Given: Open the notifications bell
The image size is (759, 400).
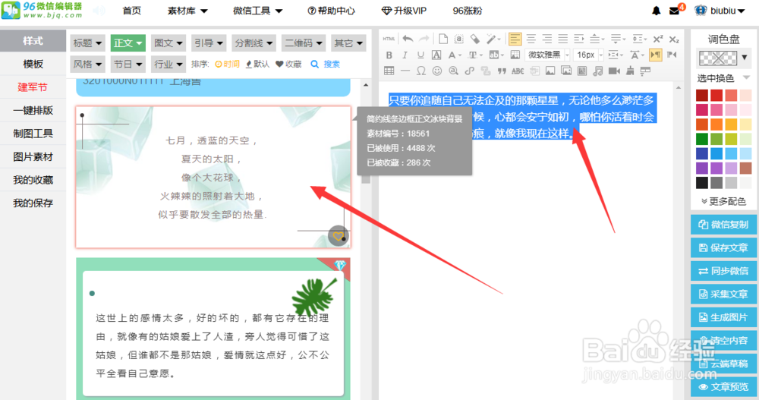Looking at the screenshot, I should [656, 11].
